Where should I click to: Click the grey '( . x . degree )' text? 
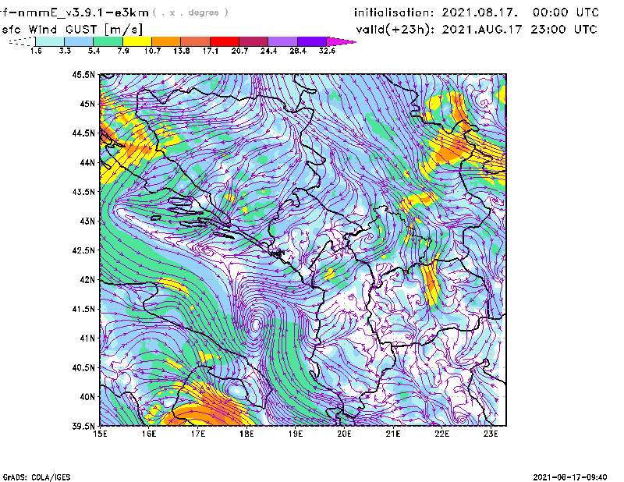click(x=190, y=12)
